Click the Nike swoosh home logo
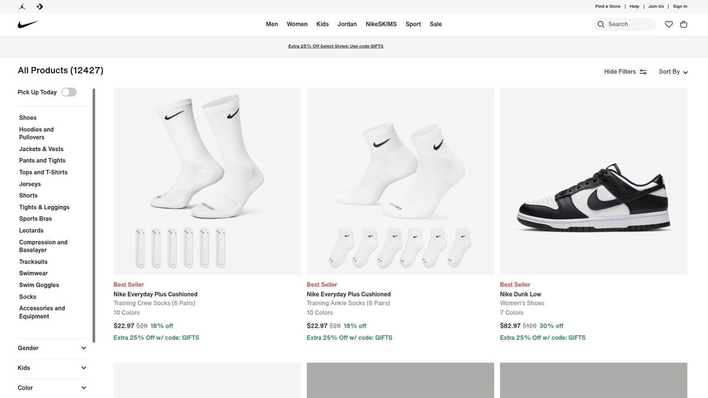The height and width of the screenshot is (398, 708). click(x=28, y=24)
